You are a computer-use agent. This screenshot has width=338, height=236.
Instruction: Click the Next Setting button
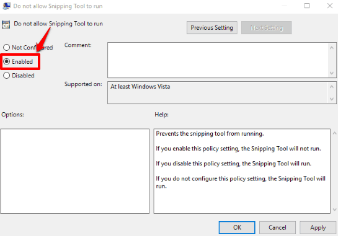267,27
